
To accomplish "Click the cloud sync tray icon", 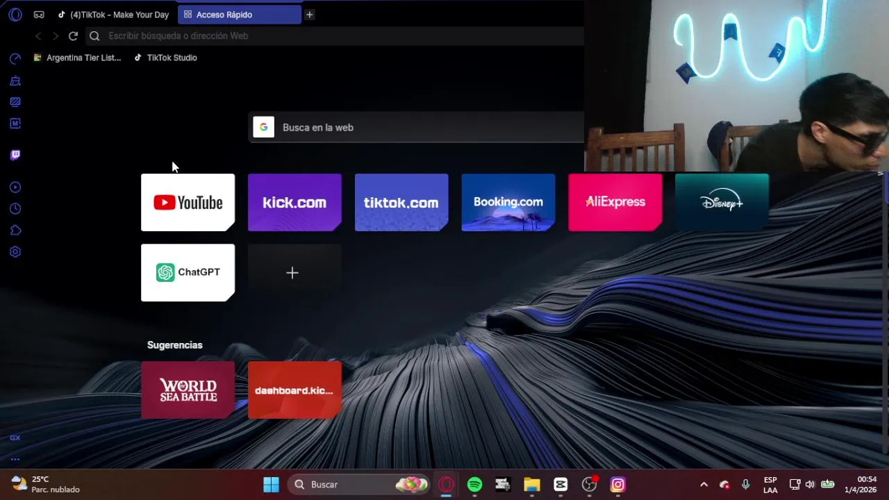I will pyautogui.click(x=724, y=485).
